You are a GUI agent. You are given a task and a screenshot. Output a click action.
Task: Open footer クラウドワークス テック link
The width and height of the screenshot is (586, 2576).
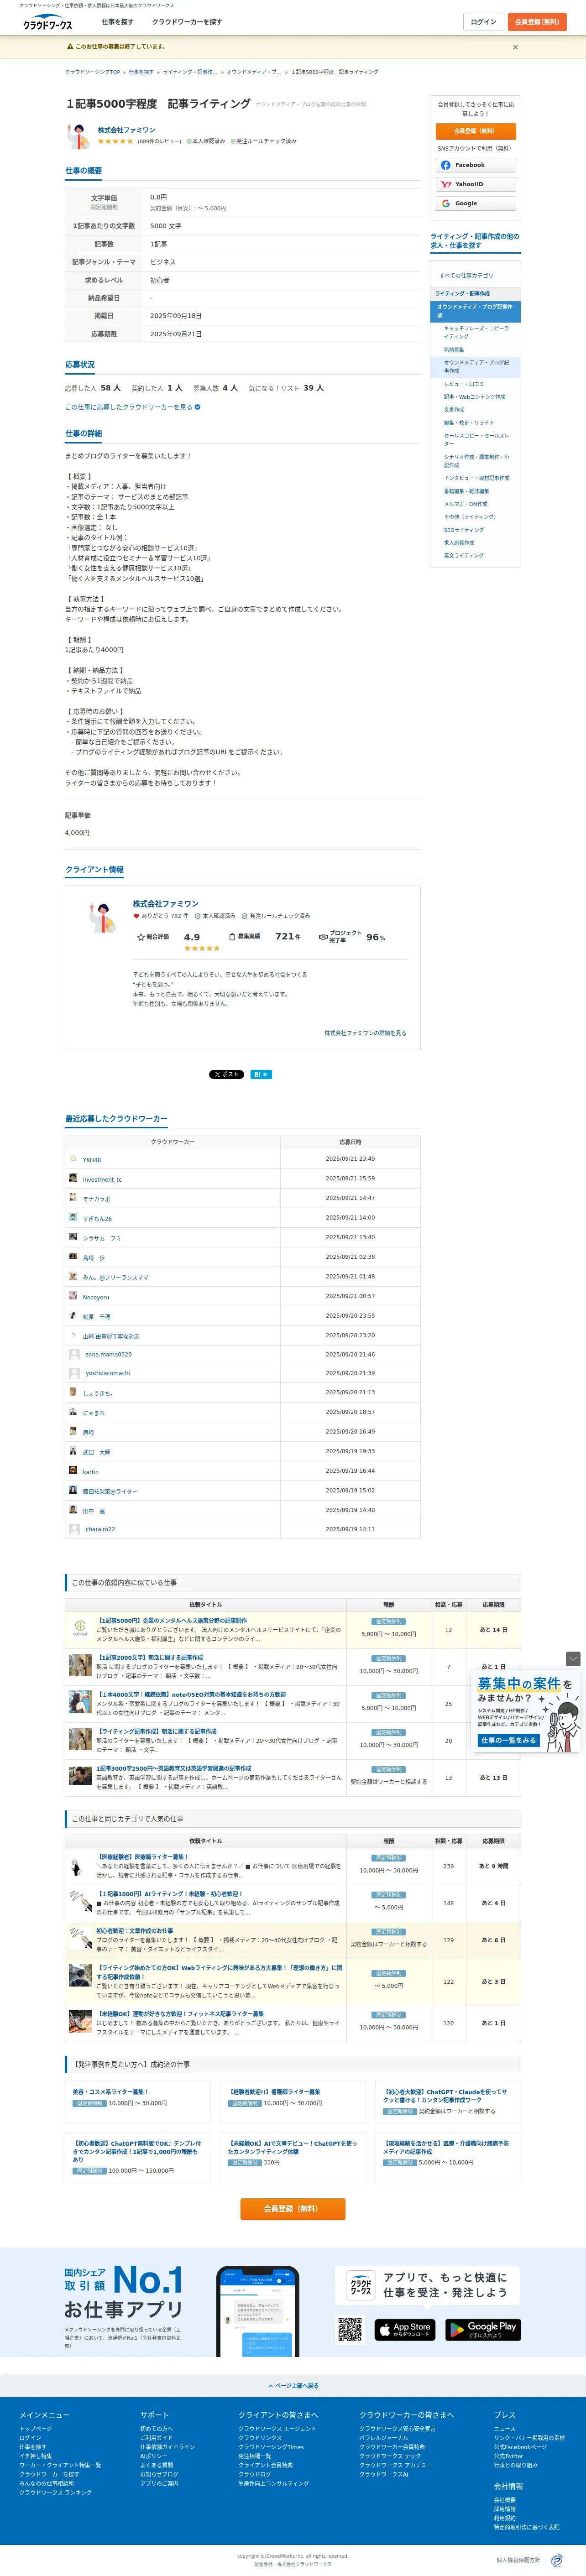(x=390, y=2456)
